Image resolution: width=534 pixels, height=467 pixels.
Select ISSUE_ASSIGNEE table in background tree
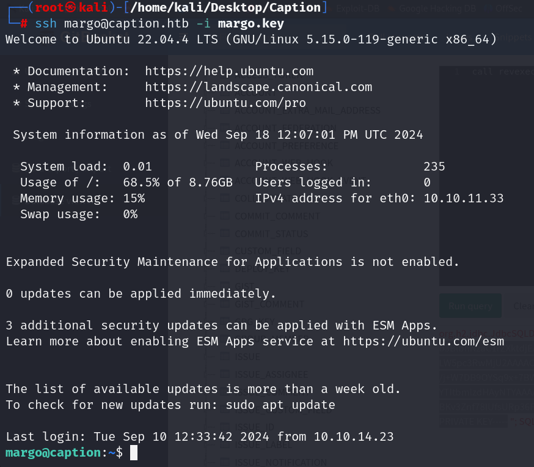[271, 374]
